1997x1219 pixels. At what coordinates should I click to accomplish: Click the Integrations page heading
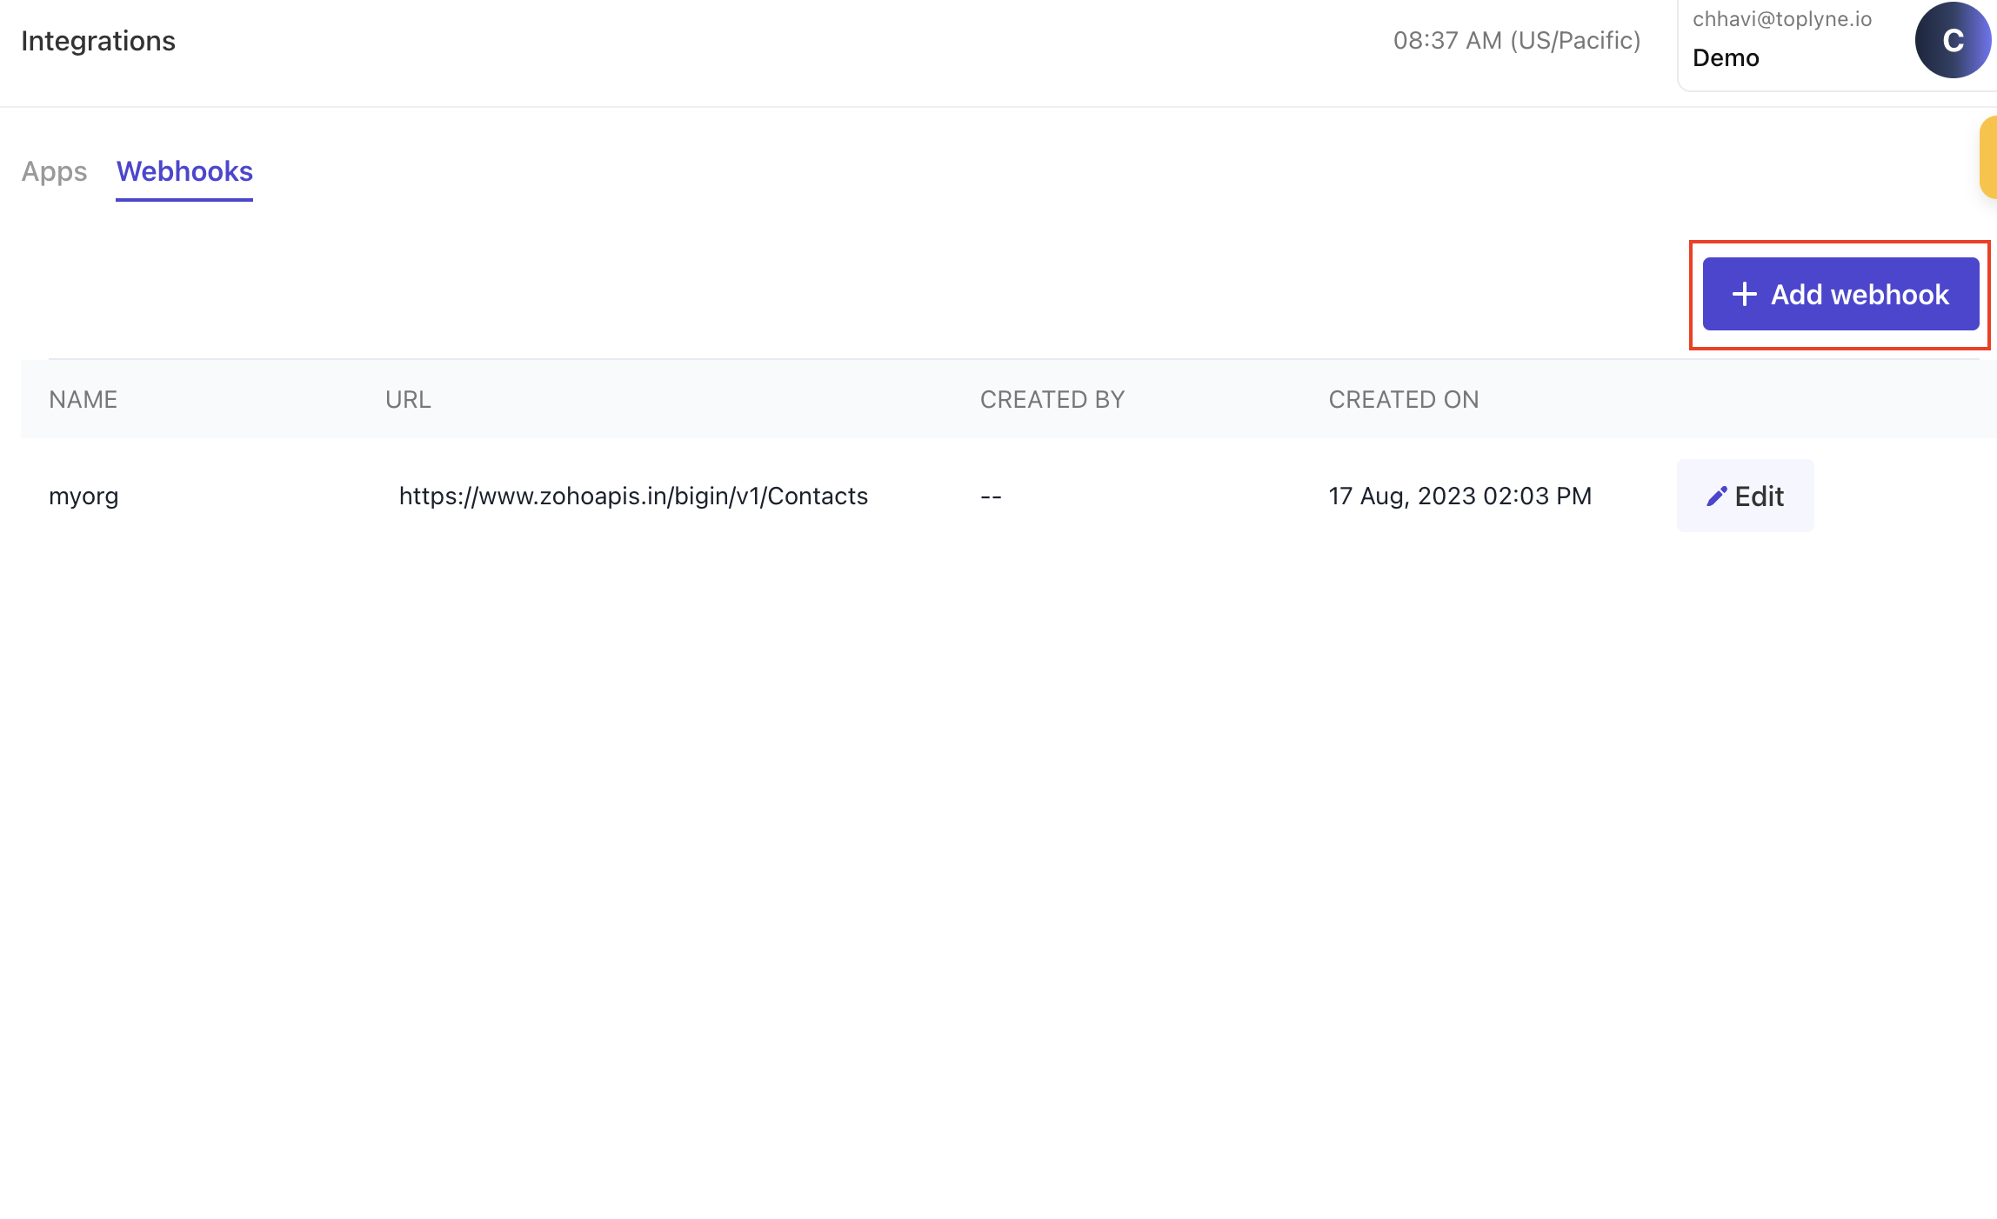coord(98,41)
